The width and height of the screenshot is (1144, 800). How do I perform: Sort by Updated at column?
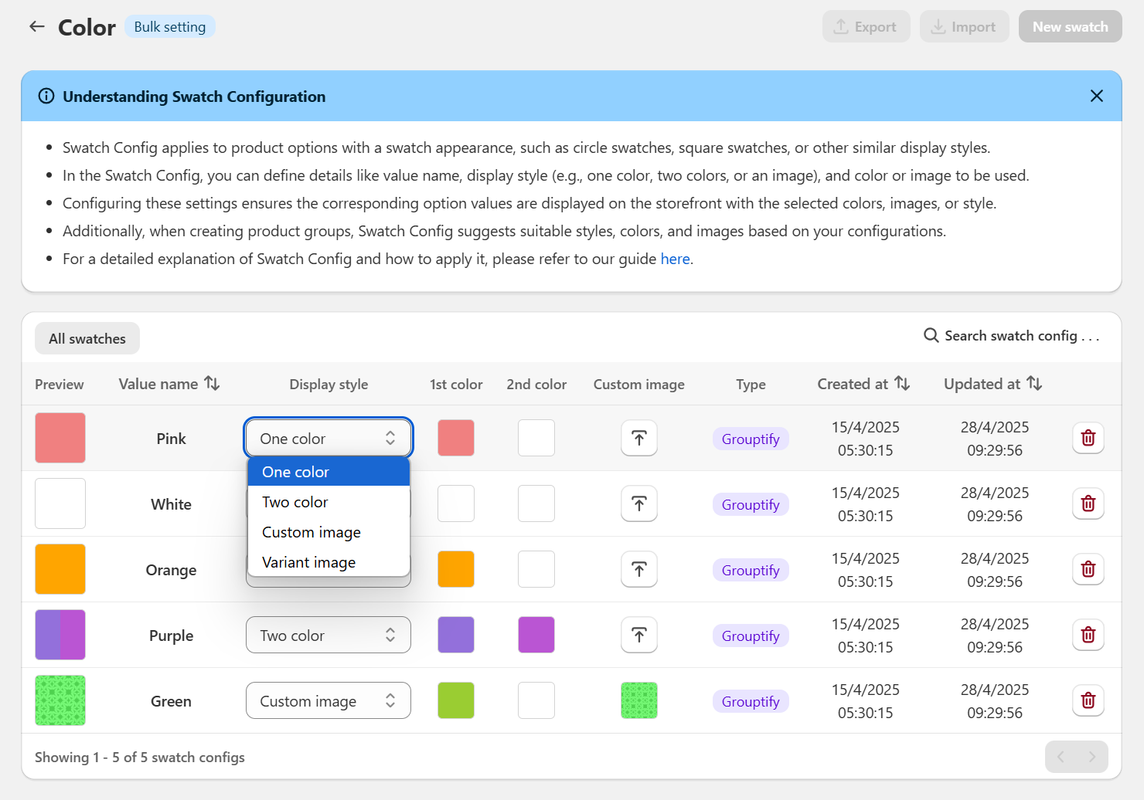click(1034, 384)
